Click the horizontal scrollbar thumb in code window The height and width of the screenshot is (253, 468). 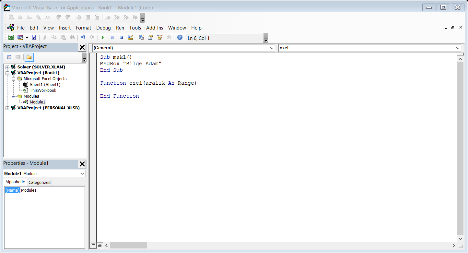pyautogui.click(x=128, y=245)
